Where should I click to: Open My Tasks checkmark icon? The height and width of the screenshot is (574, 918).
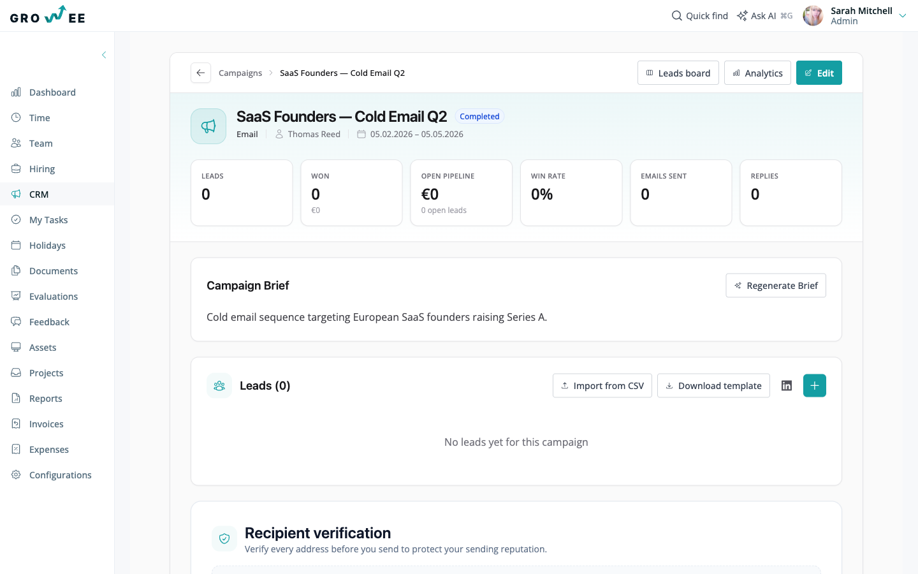(16, 220)
